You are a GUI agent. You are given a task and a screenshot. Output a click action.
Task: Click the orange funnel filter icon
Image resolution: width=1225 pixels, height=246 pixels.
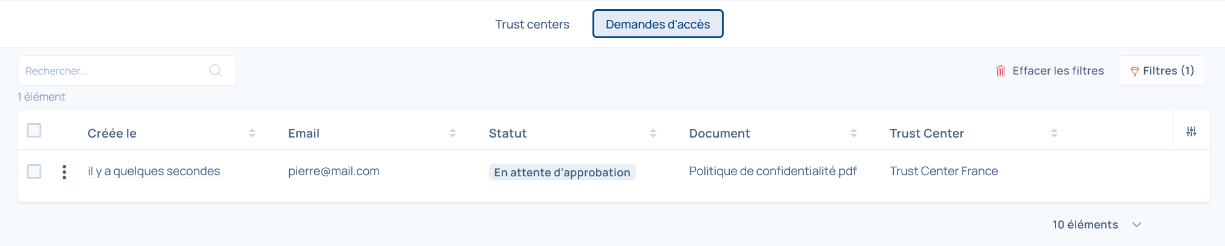click(x=1134, y=71)
